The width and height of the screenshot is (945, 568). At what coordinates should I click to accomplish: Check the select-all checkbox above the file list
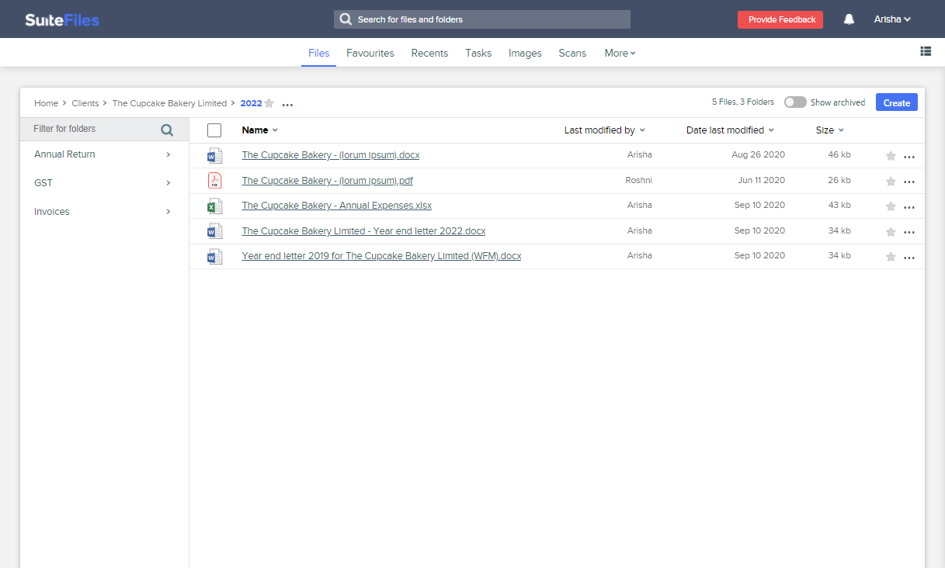[214, 130]
